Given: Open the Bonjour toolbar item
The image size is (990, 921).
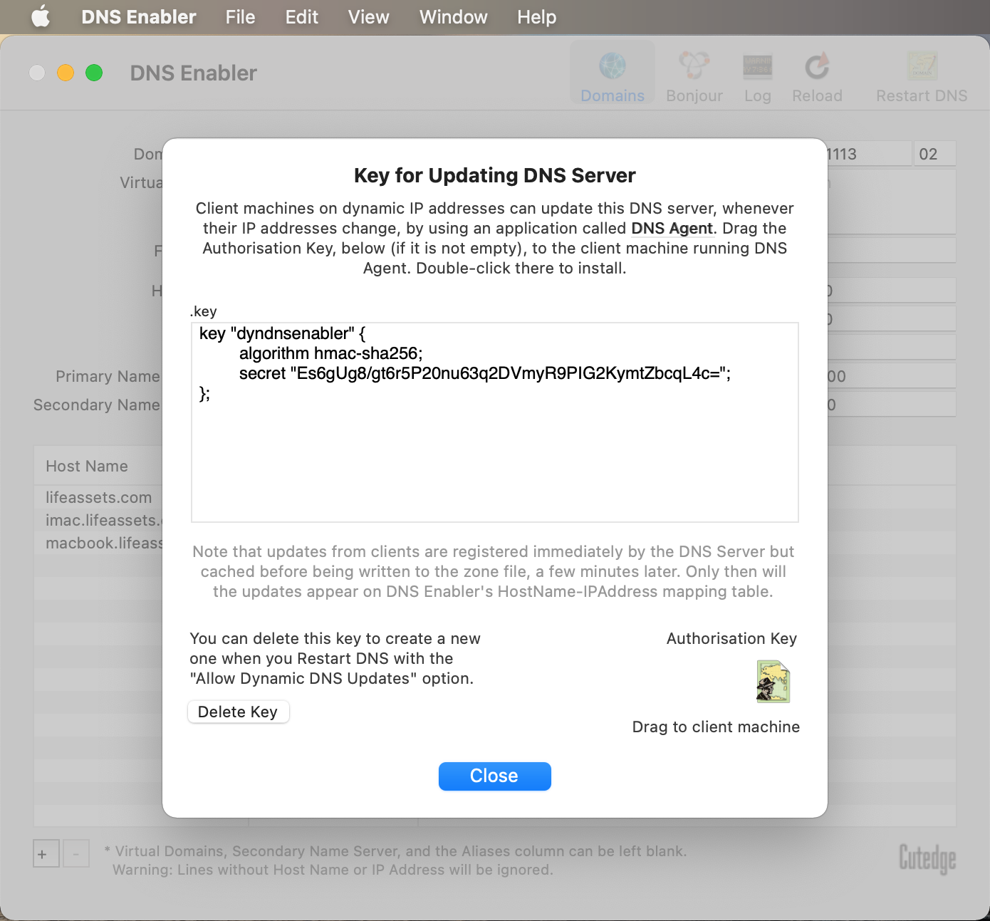Looking at the screenshot, I should (x=694, y=67).
